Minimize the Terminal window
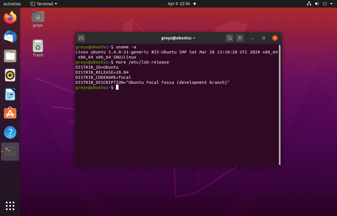This screenshot has width=337, height=216. pos(252,38)
